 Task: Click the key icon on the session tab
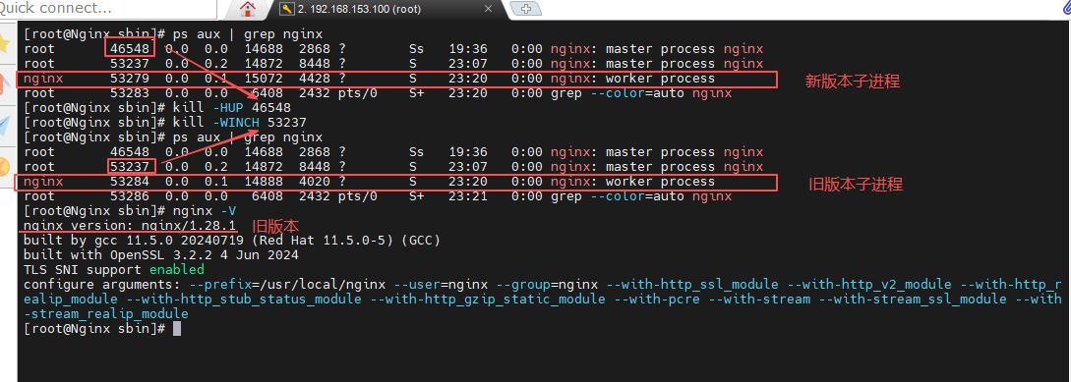point(286,9)
